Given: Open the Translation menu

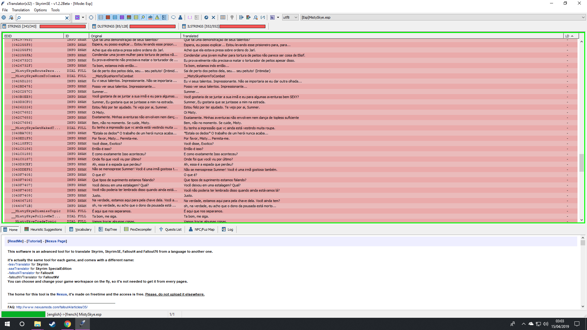Looking at the screenshot, I should point(21,10).
